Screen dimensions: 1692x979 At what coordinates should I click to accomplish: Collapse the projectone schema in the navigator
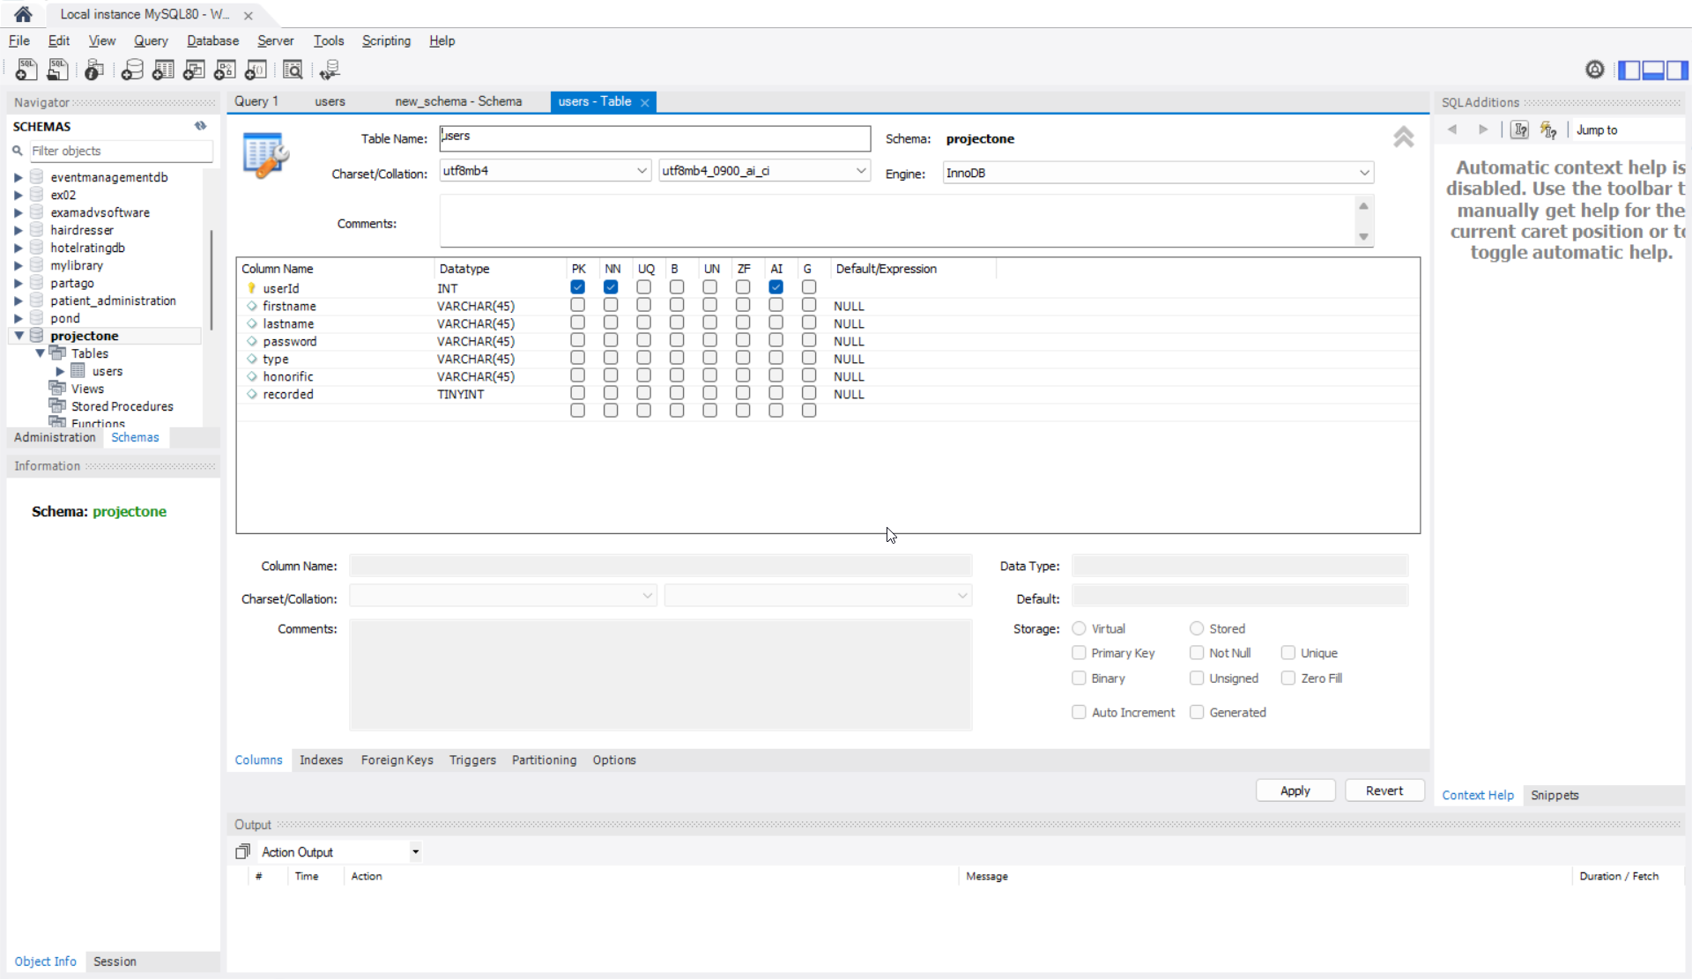(x=19, y=336)
